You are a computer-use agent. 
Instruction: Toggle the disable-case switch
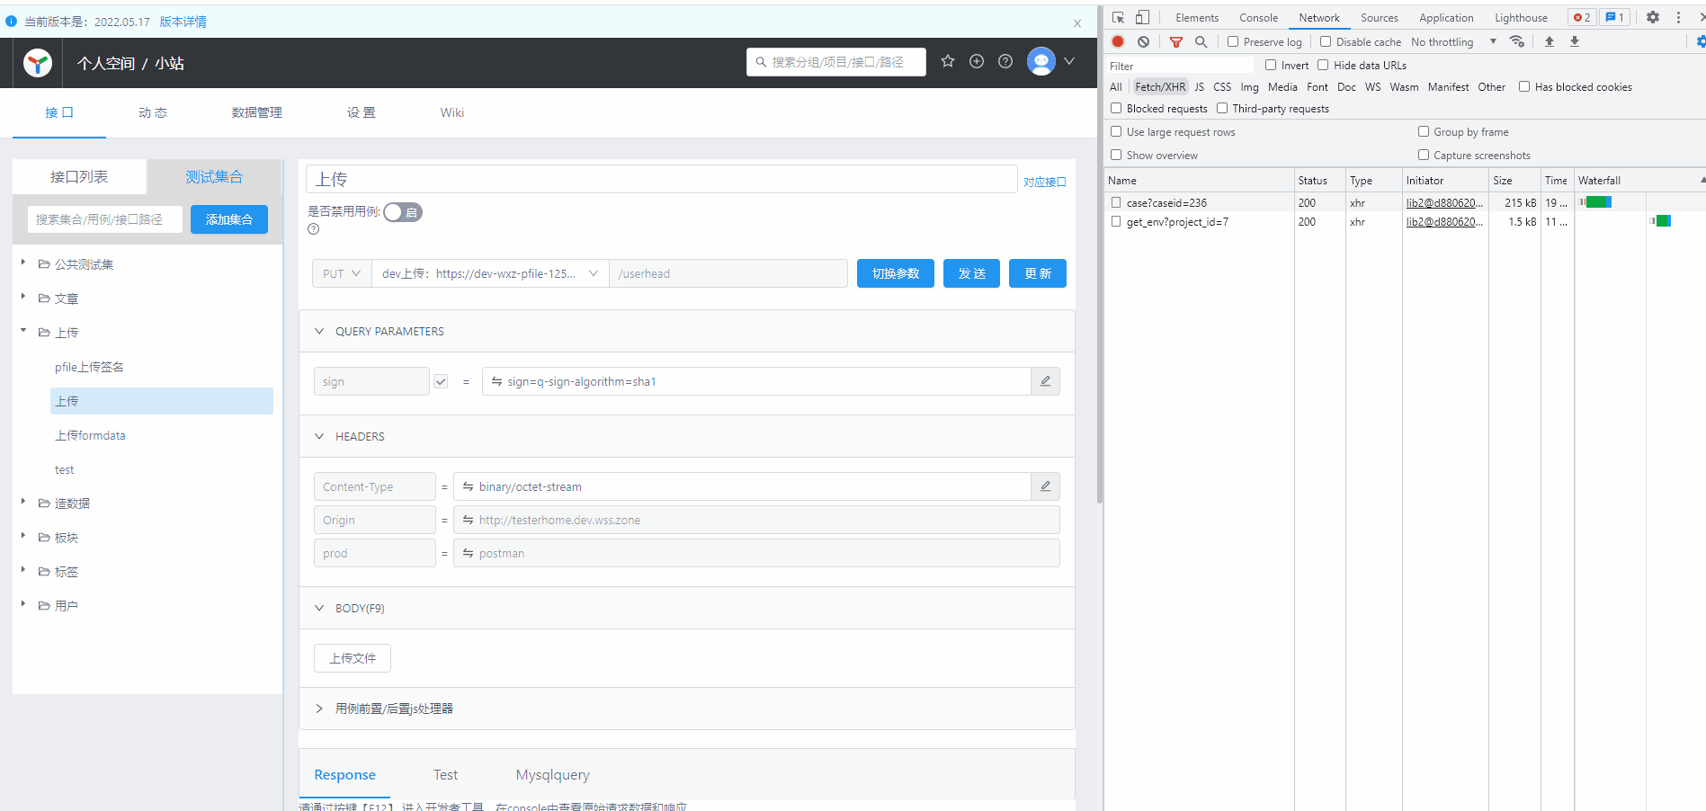point(402,212)
